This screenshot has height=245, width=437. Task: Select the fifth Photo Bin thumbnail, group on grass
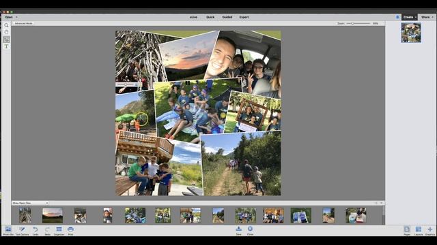tap(135, 216)
